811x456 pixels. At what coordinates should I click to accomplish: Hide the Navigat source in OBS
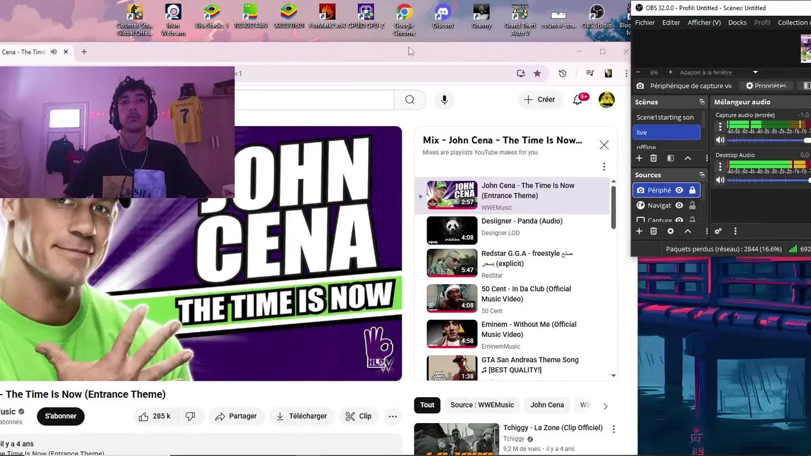tap(679, 205)
